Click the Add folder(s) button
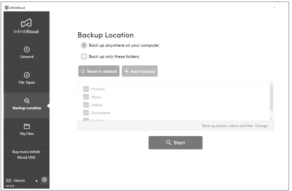The height and width of the screenshot is (191, 292). (140, 71)
